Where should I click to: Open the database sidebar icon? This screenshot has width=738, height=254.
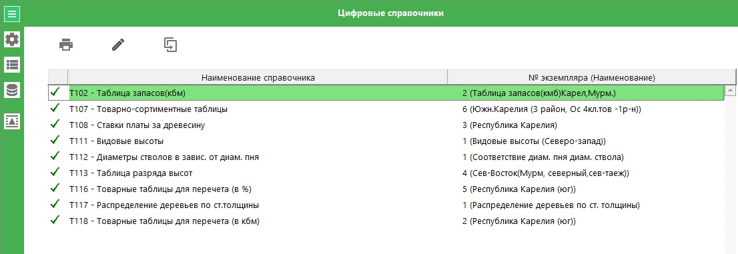[x=12, y=89]
